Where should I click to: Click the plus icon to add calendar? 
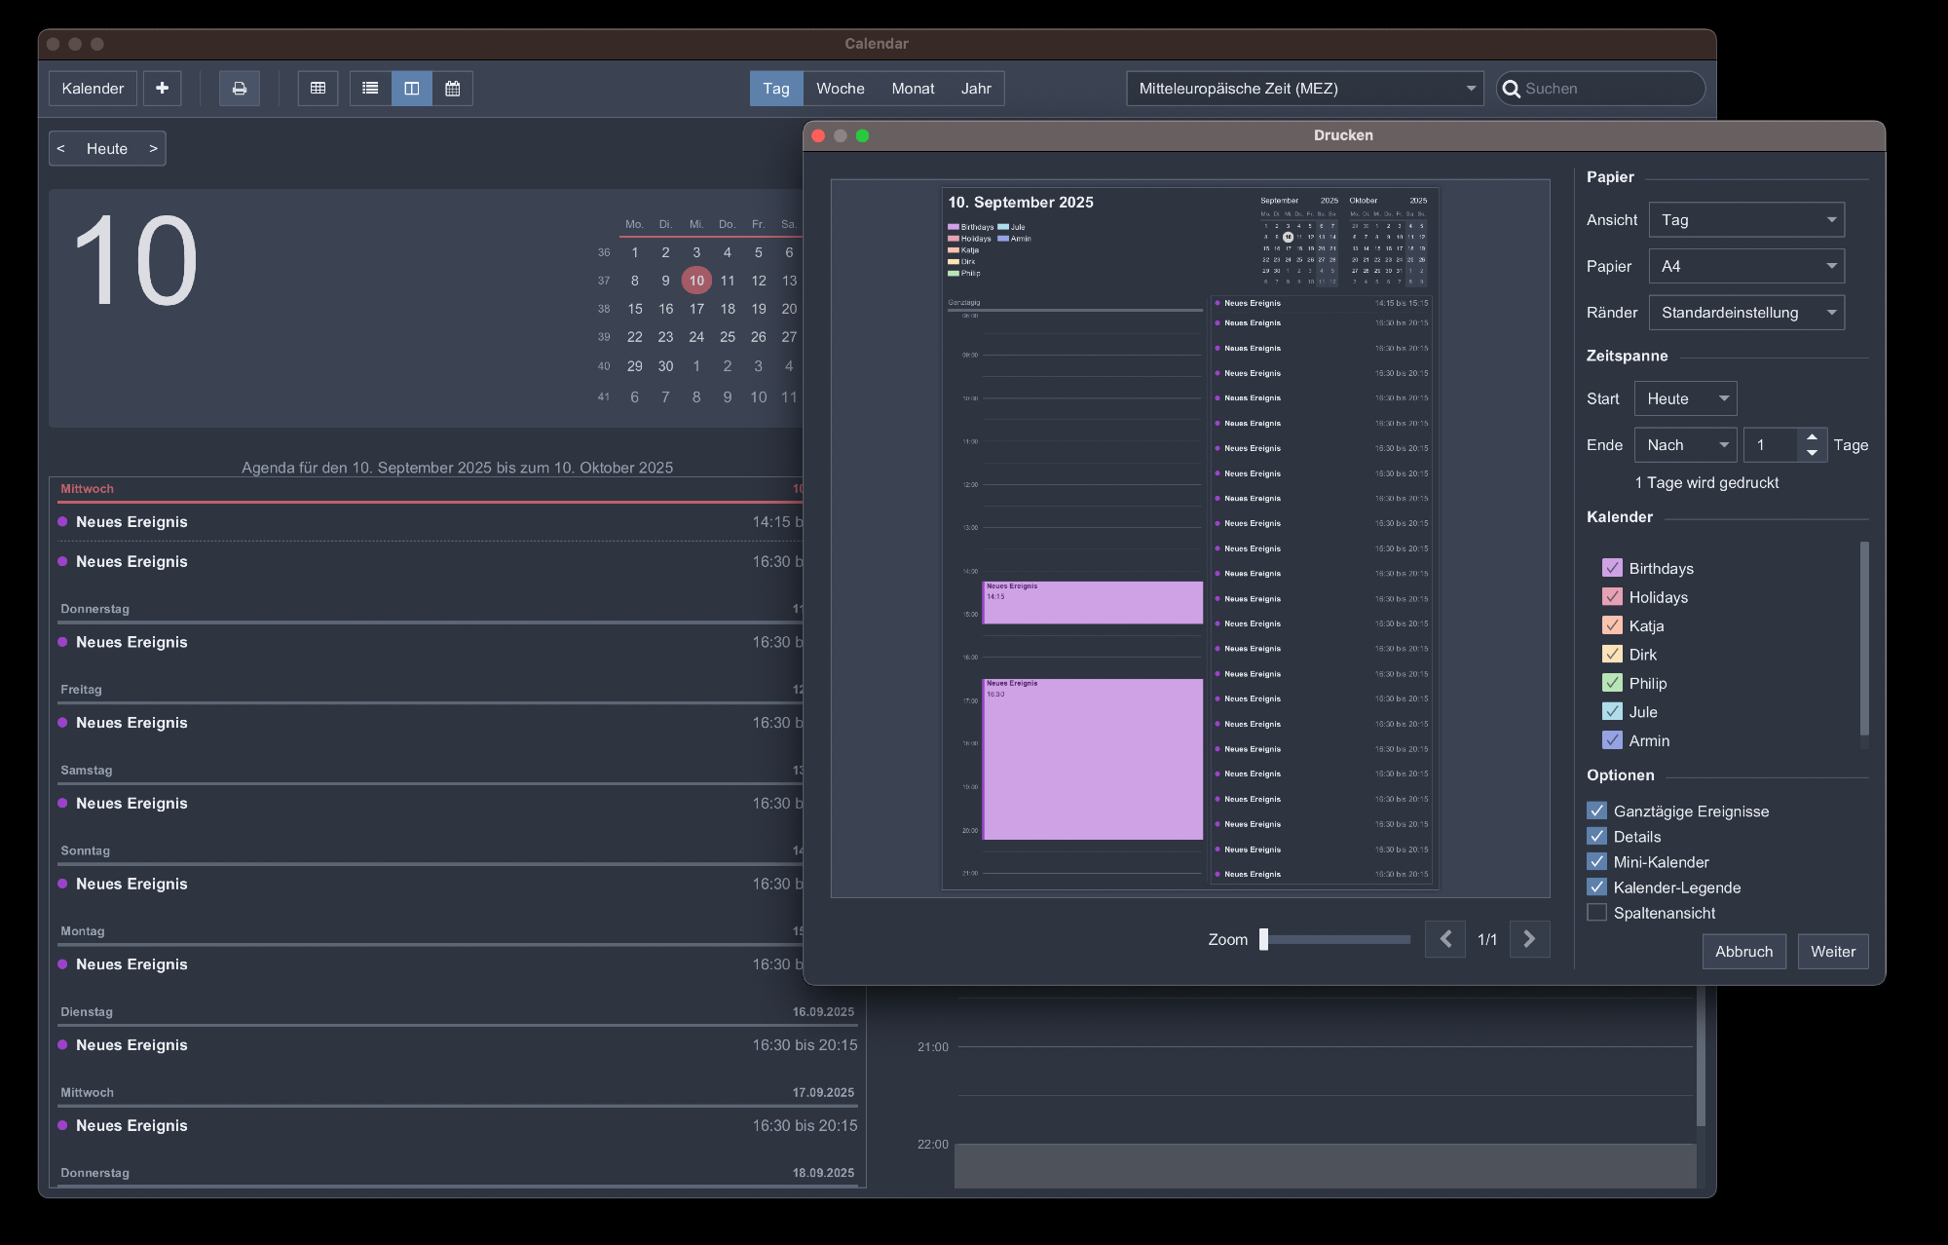pos(162,89)
